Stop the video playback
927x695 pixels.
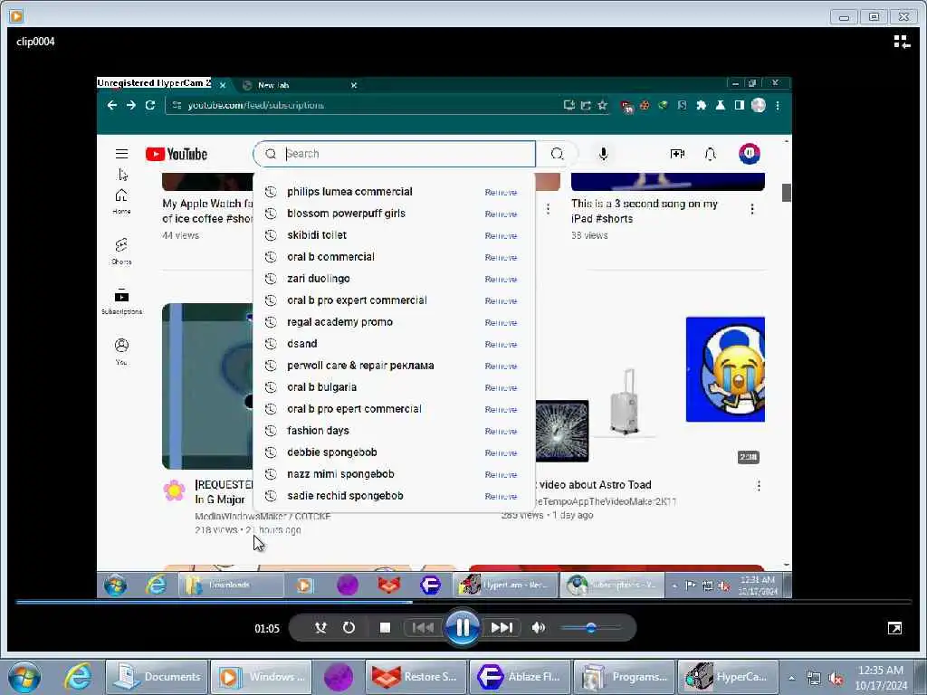click(x=385, y=628)
